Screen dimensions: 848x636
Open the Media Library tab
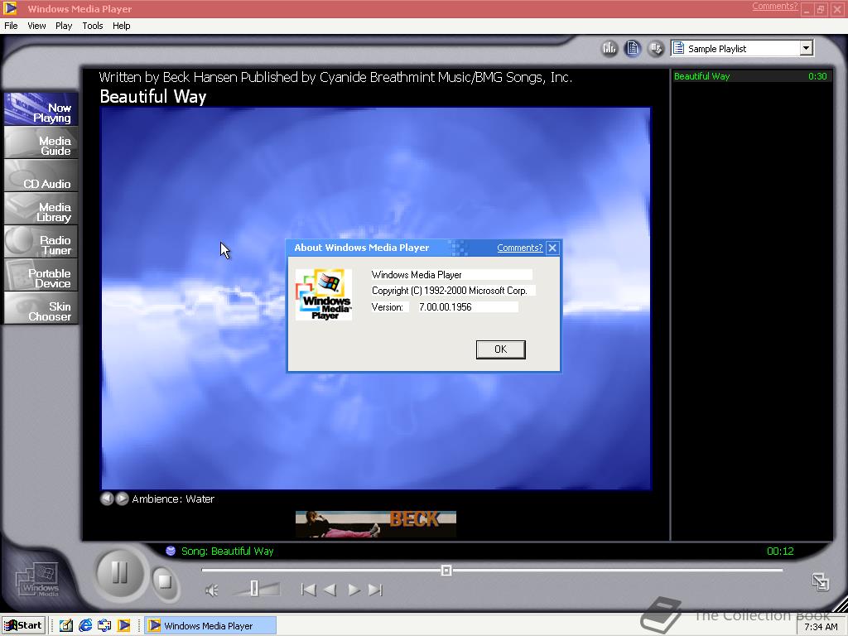(41, 209)
